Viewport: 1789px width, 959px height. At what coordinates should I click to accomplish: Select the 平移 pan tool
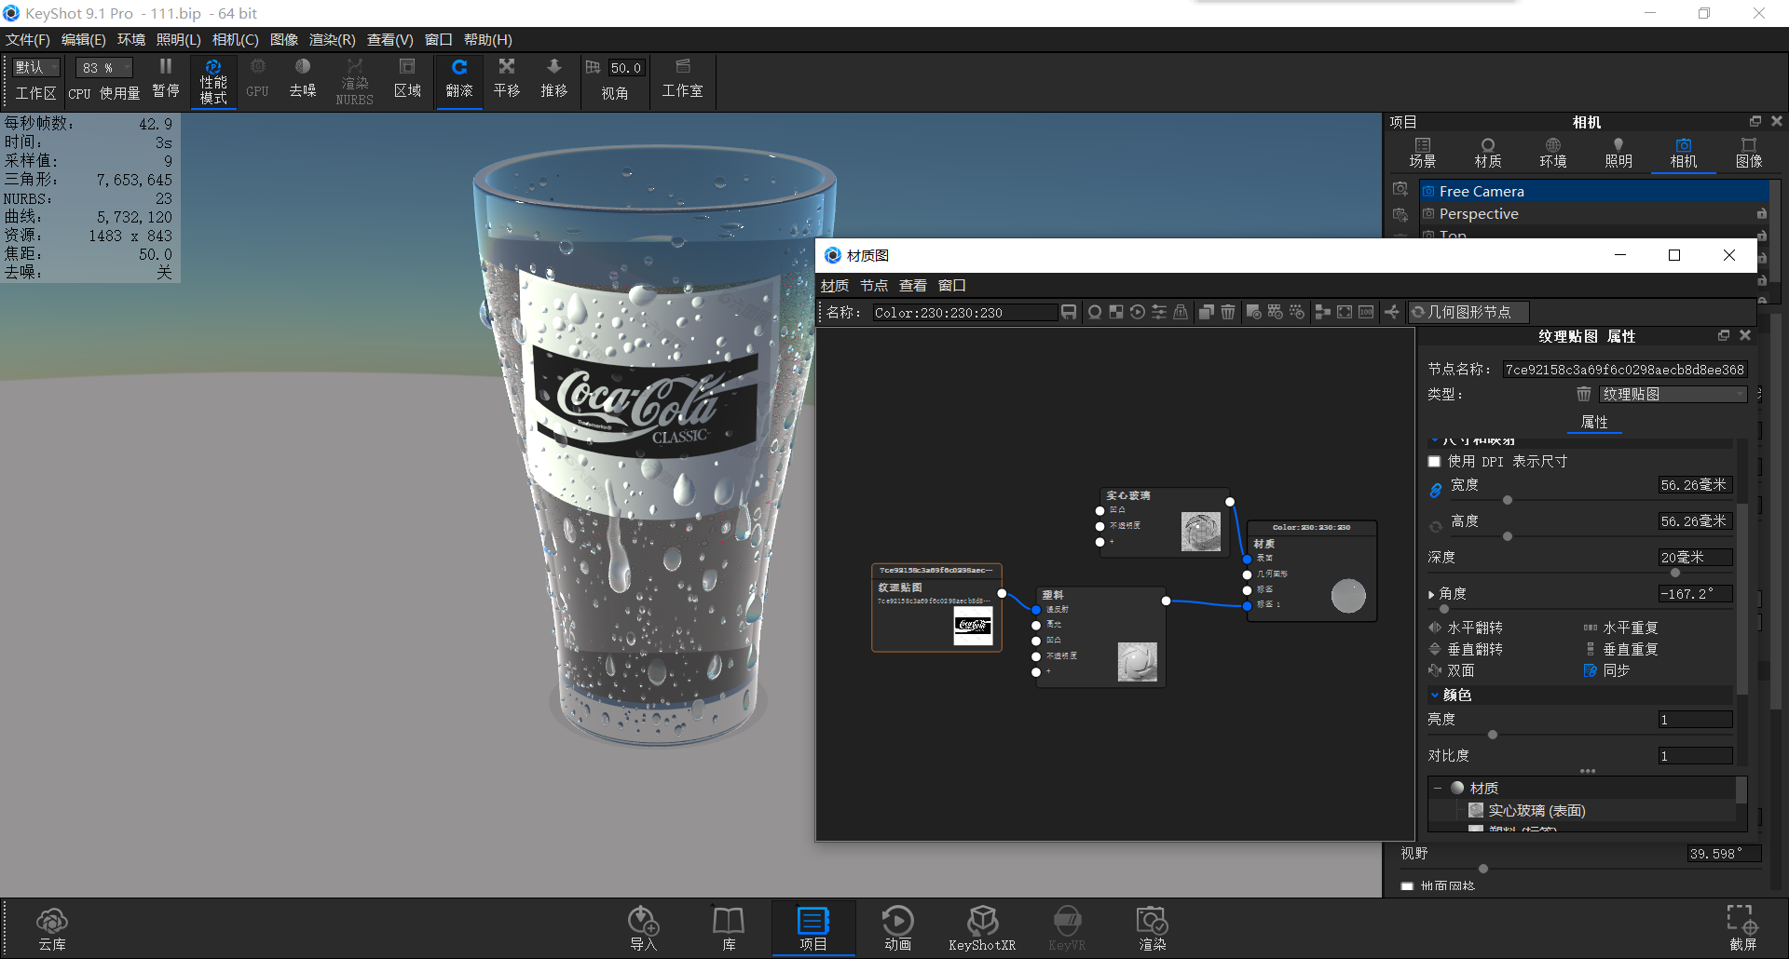[506, 80]
